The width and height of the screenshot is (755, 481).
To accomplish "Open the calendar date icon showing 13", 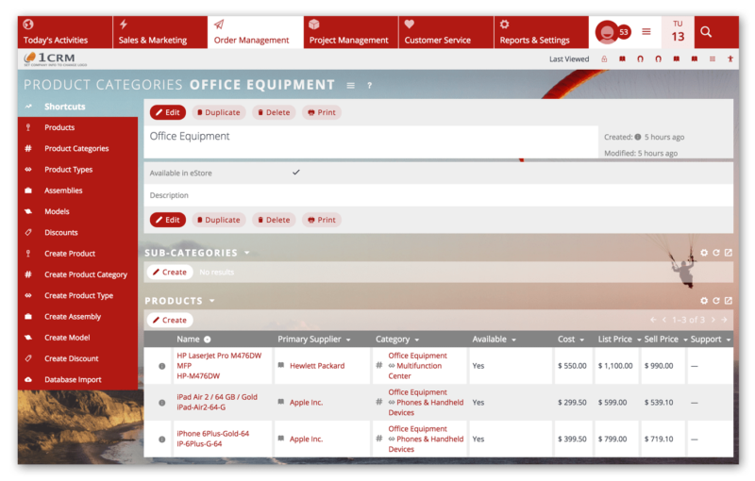I will 678,32.
